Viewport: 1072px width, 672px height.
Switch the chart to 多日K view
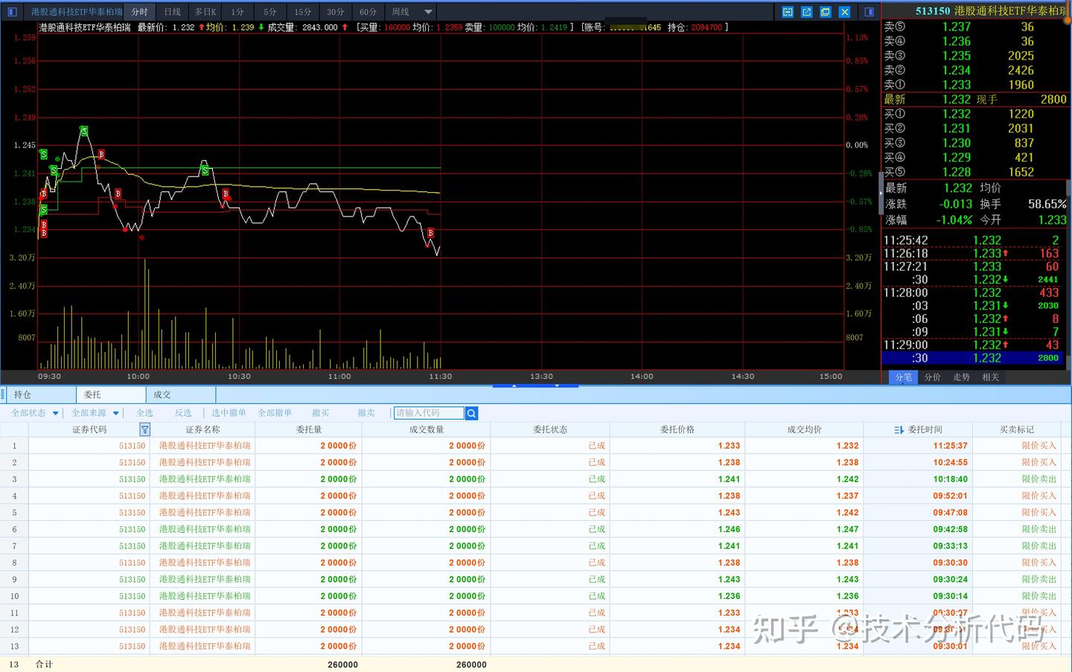pyautogui.click(x=205, y=12)
